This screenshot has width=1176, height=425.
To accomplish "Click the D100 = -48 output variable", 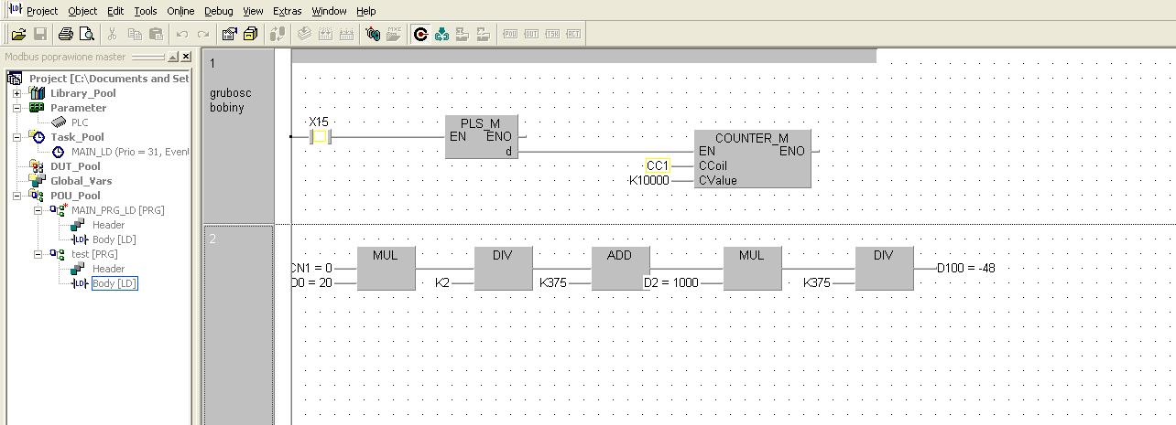I will click(966, 268).
